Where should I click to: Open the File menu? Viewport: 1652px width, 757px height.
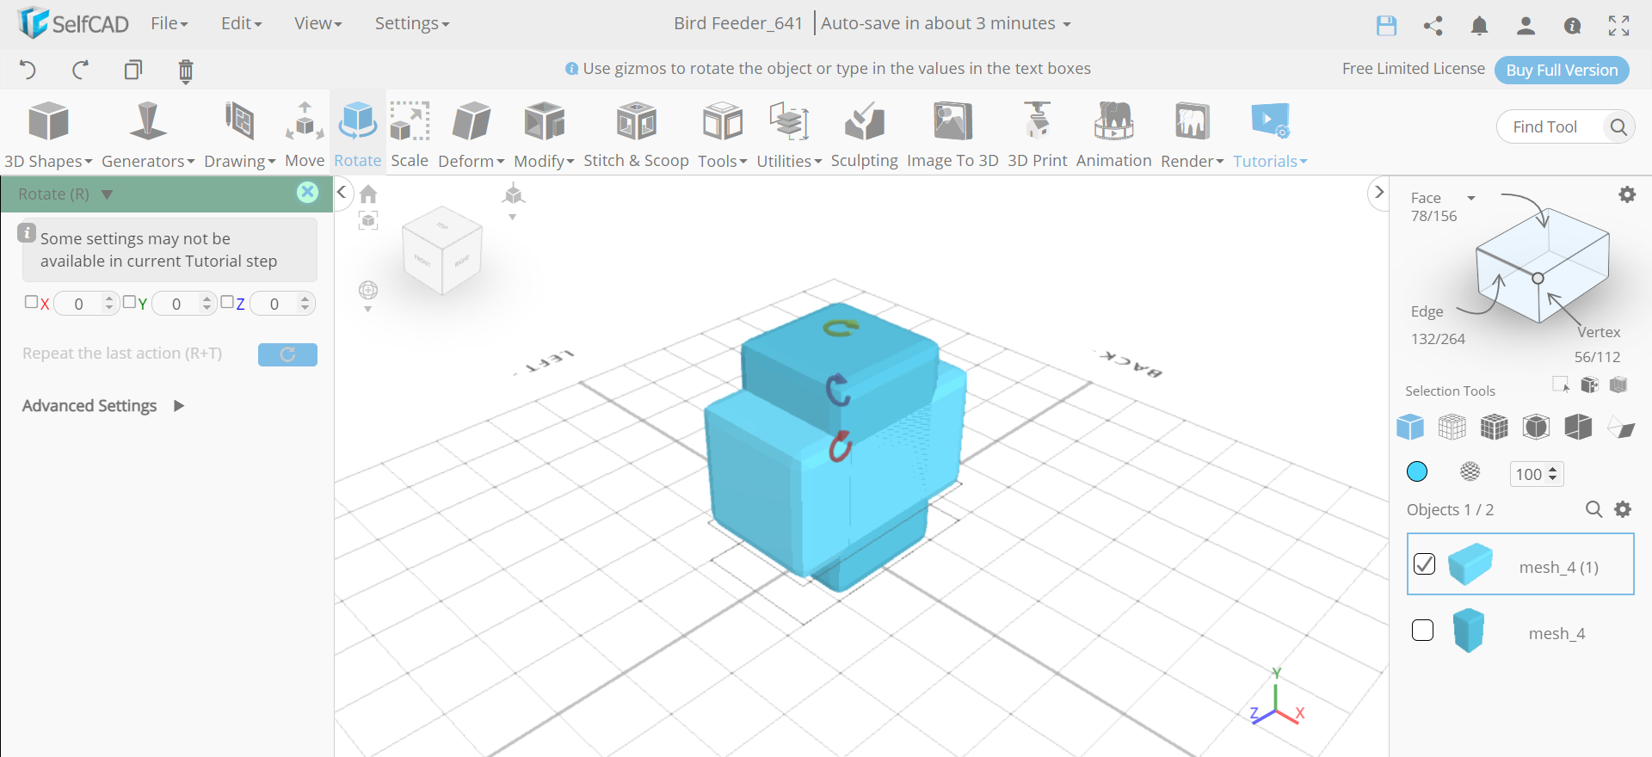coord(170,24)
